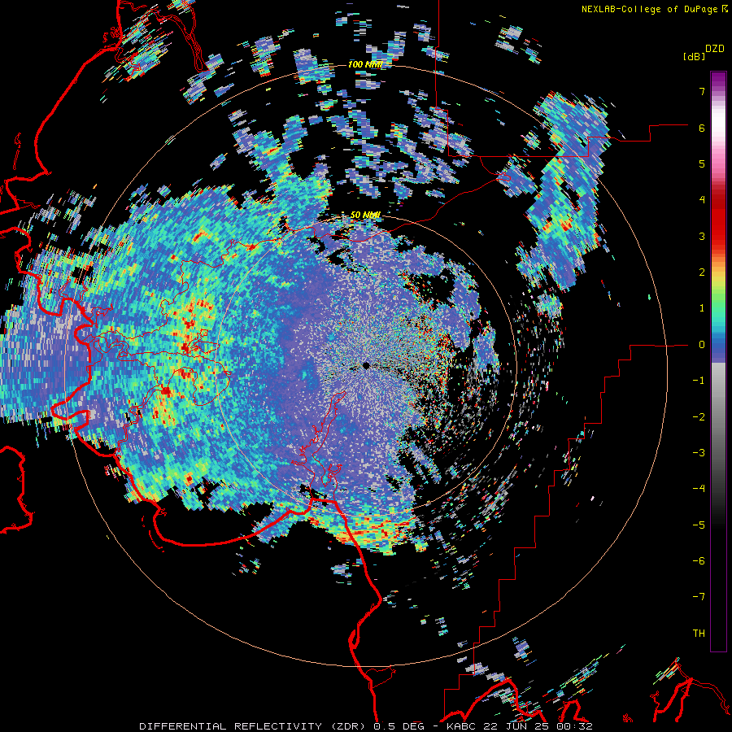Click the 0.5 DEG elevation text
The image size is (732, 732).
click(399, 726)
